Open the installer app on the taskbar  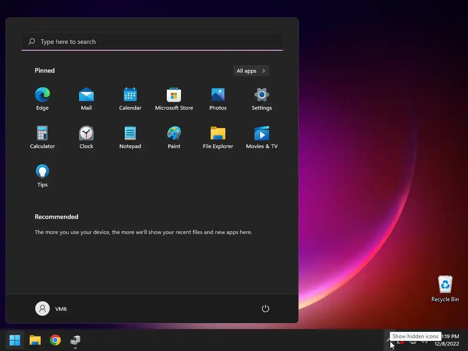click(x=75, y=340)
